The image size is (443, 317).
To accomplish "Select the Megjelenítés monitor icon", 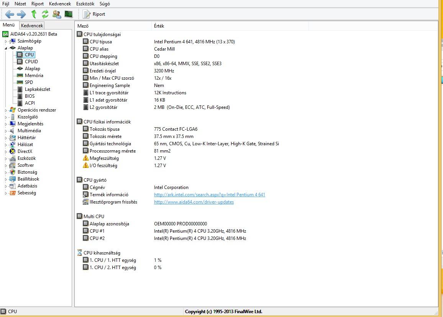I will click(x=12, y=123).
